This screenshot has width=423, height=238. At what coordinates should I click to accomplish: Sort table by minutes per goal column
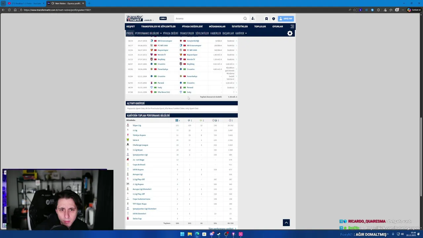[x=215, y=120]
